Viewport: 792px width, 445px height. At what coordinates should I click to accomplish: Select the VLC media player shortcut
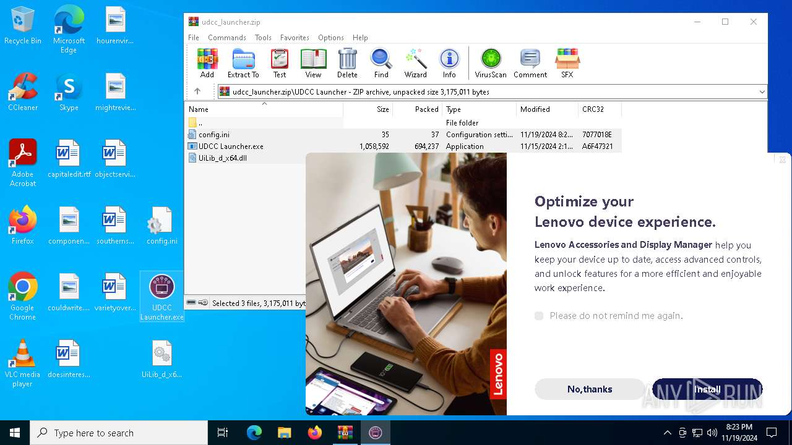(22, 363)
